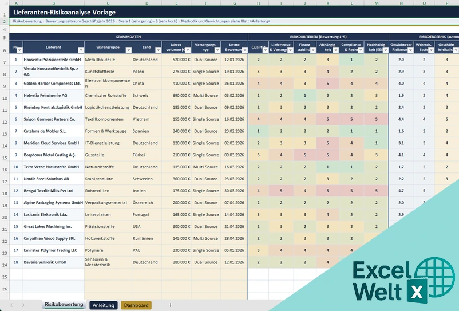Open the Abhängigkeit column filter dropdown

[x=336, y=50]
